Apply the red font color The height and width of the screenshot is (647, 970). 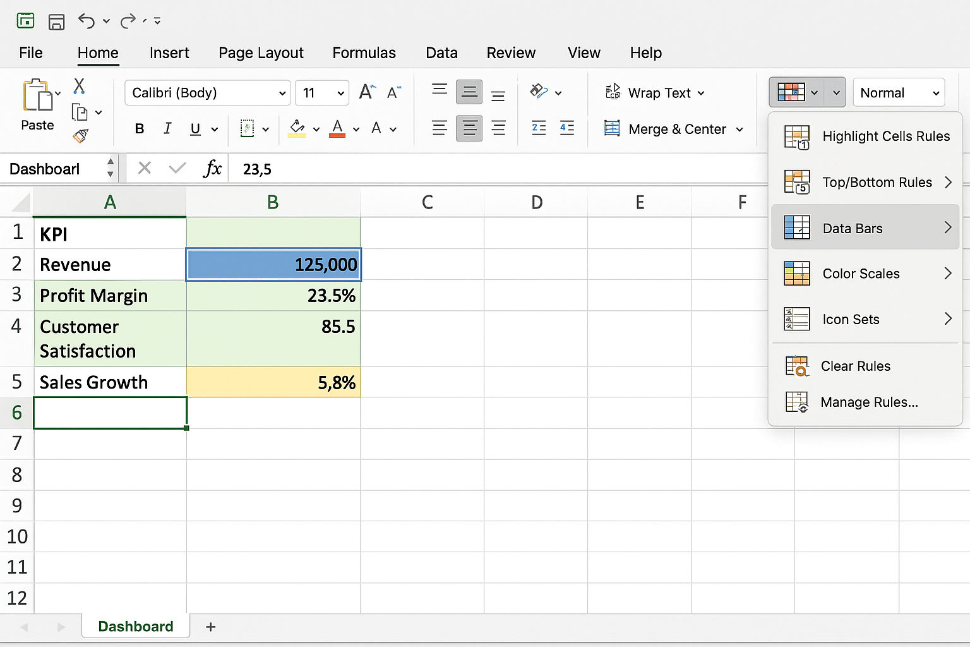pos(338,128)
